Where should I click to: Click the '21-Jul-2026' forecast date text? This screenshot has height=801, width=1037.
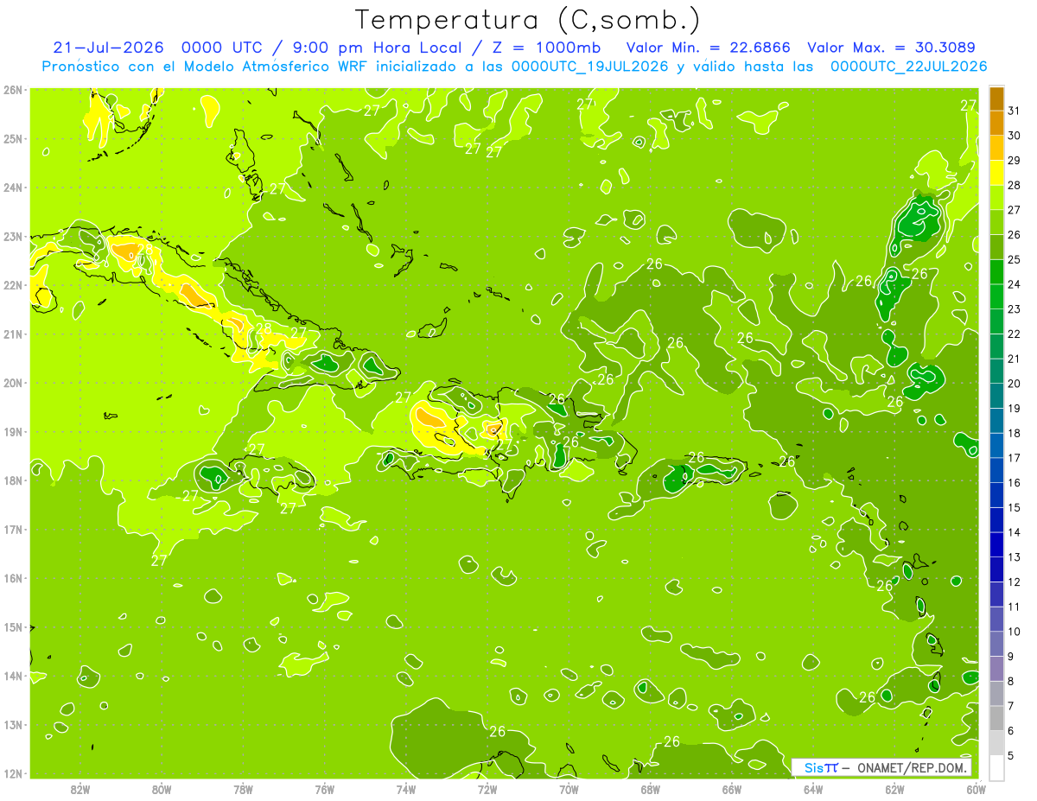point(107,47)
